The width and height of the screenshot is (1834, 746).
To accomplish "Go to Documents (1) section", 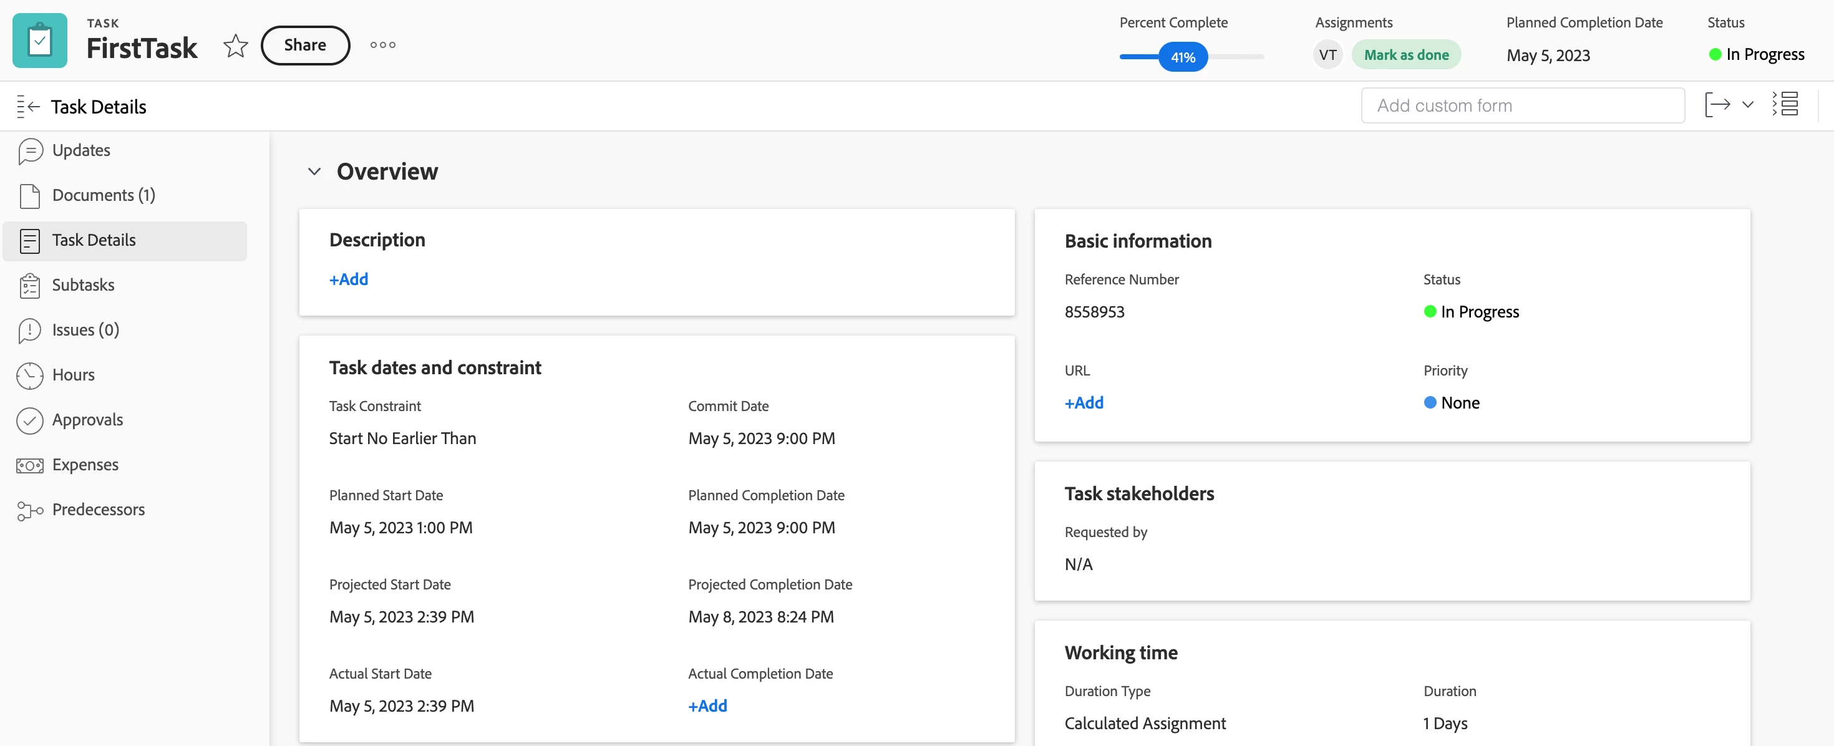I will (103, 195).
